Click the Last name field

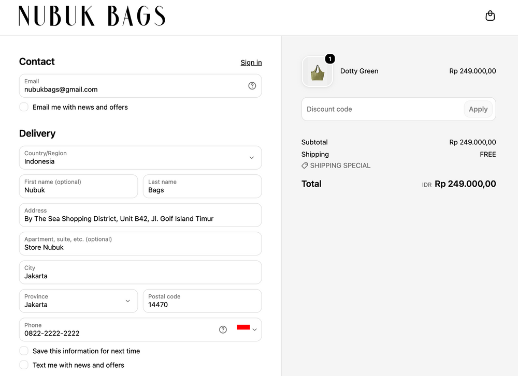click(202, 186)
